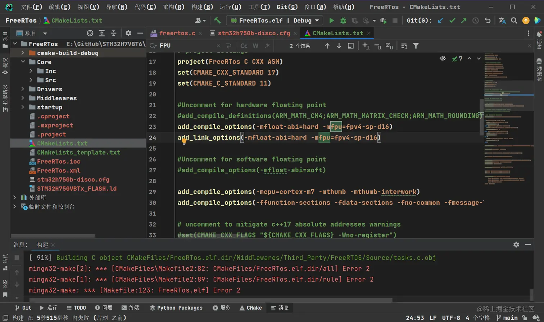Viewport: 544px width, 322px height.
Task: Toggle file lock icon in status bar
Action: (525, 318)
